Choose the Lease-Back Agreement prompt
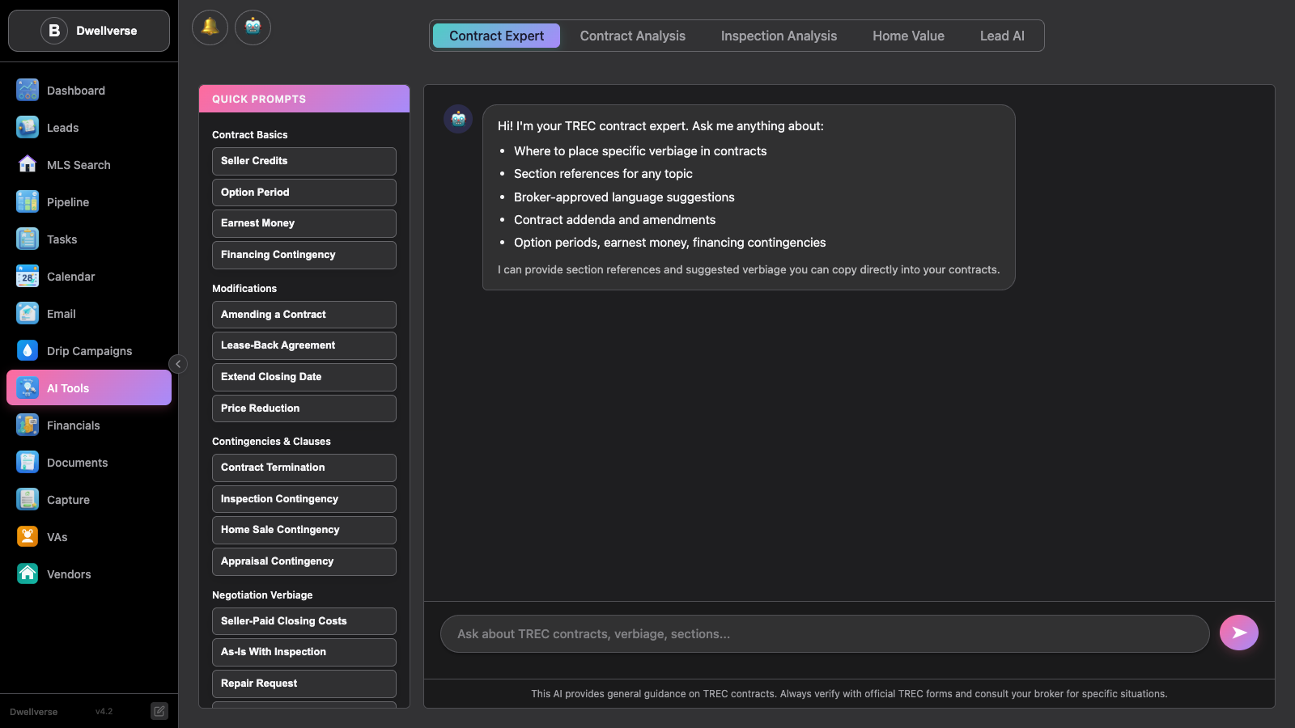 (x=304, y=345)
